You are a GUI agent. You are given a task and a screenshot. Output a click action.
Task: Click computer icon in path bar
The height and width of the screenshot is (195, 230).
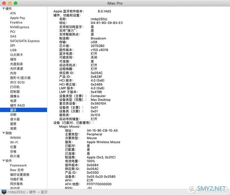coord(4,192)
